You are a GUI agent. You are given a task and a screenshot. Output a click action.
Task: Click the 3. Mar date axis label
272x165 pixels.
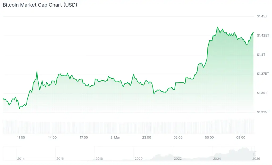(115, 137)
